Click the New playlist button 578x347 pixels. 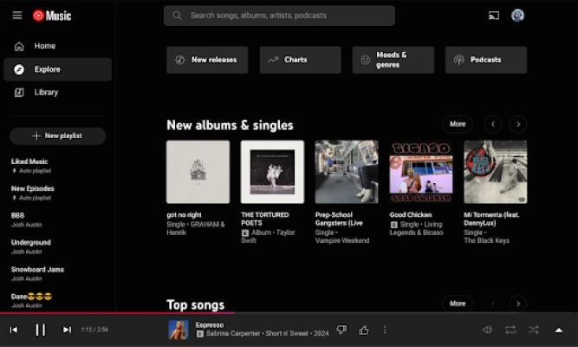[57, 136]
